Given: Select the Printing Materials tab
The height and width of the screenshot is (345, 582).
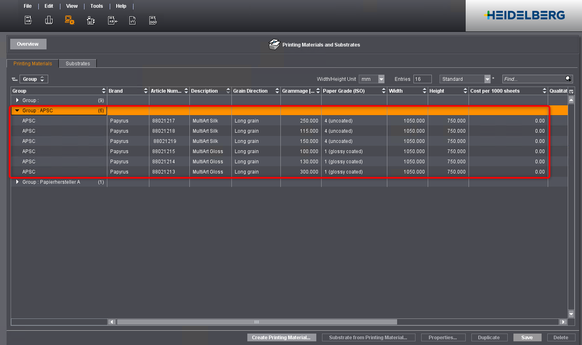Looking at the screenshot, I should point(33,64).
